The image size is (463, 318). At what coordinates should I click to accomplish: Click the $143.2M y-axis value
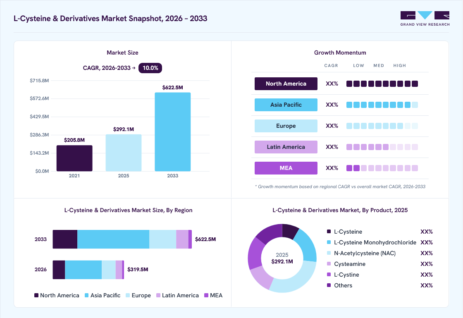tap(39, 153)
